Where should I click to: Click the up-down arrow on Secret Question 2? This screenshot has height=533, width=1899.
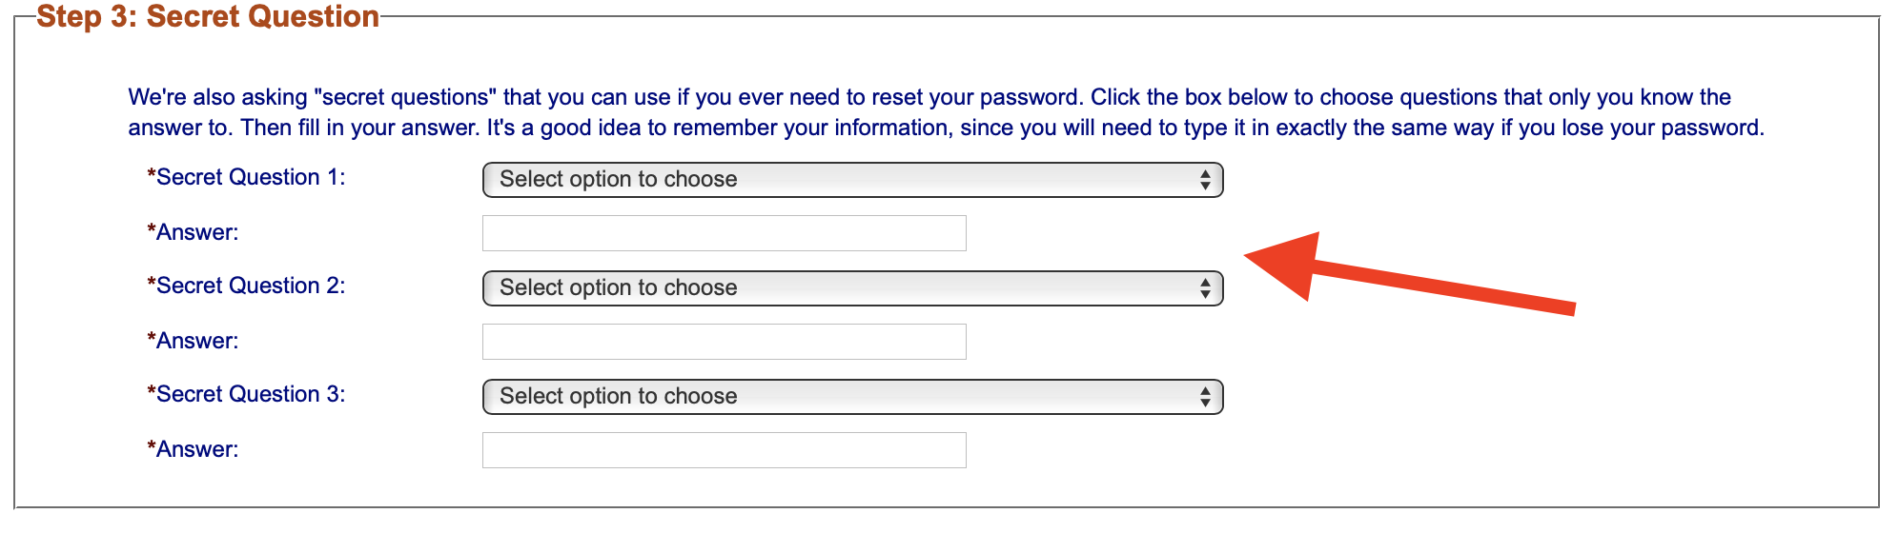[x=1205, y=288]
